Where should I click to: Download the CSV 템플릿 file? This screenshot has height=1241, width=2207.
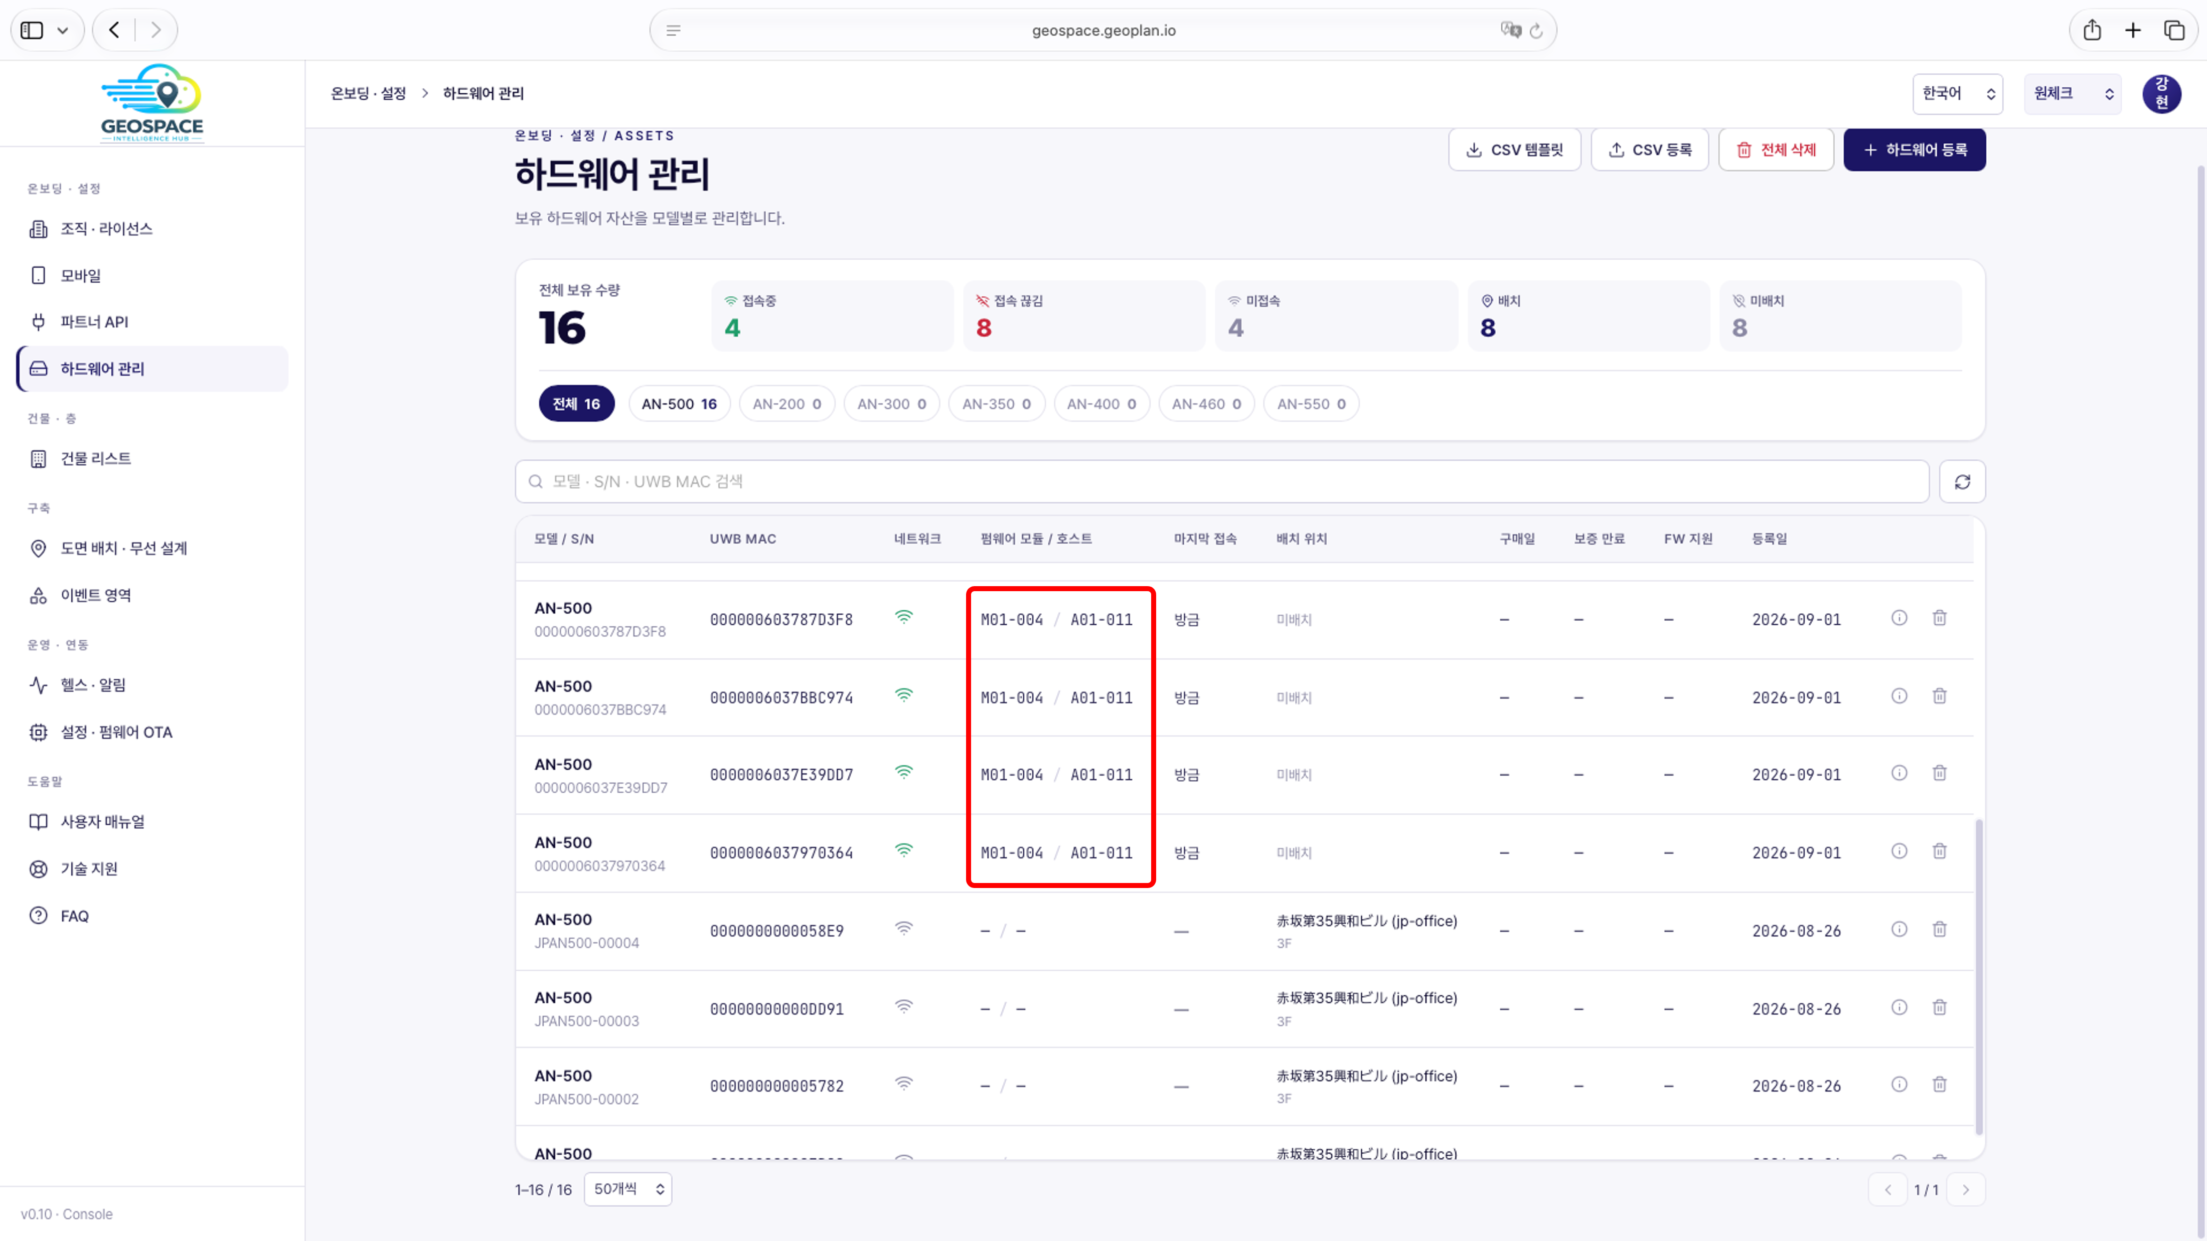click(x=1515, y=150)
